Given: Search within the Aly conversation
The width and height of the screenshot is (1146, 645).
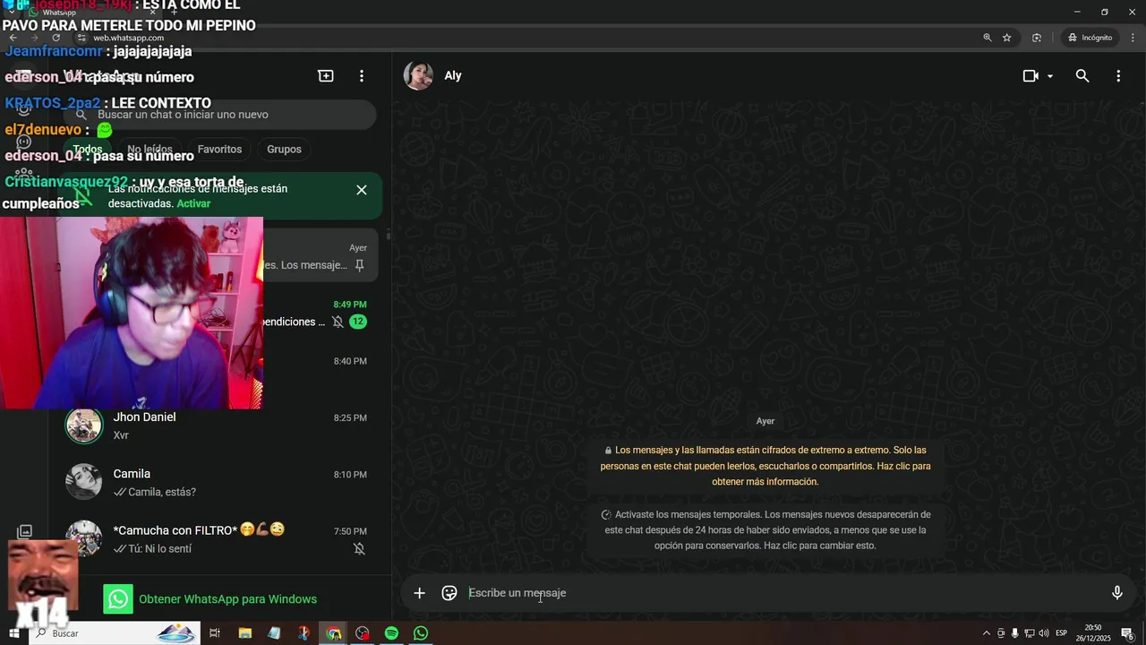Looking at the screenshot, I should point(1082,76).
